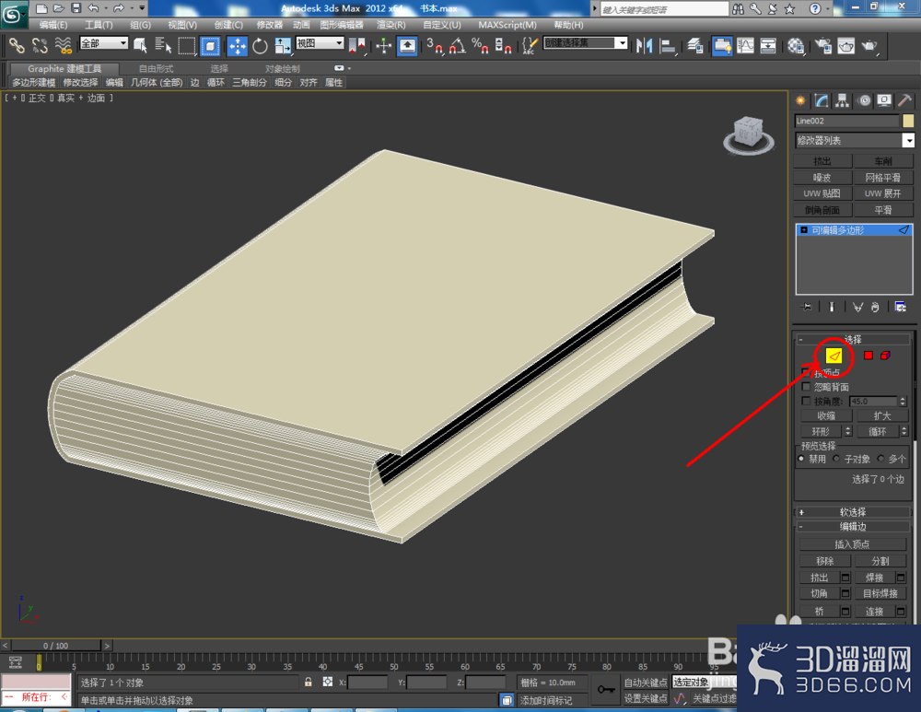Open the Select by Name tool
The image size is (921, 712).
[163, 45]
